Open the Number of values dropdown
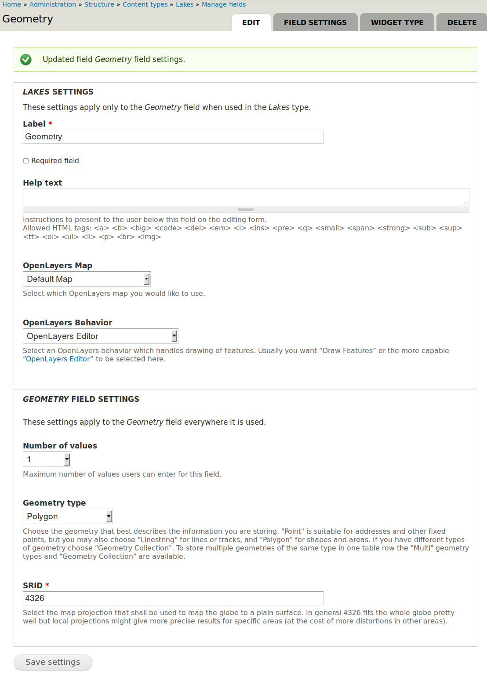Screen dimensions: 487x674 pos(47,459)
